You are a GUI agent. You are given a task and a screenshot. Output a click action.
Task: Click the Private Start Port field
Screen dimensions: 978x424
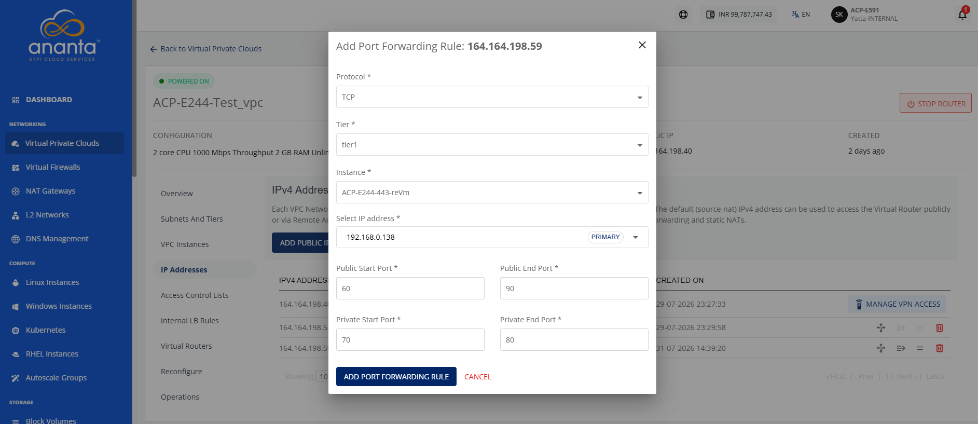pos(410,340)
